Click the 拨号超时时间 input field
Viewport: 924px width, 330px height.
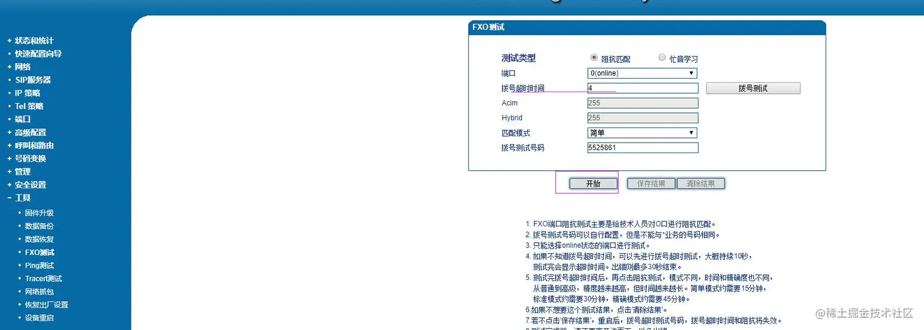coord(642,88)
